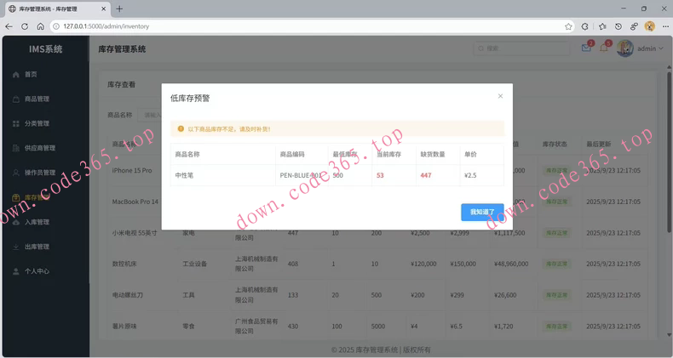Click the admin avatar picture
Image resolution: width=673 pixels, height=358 pixels.
click(625, 48)
